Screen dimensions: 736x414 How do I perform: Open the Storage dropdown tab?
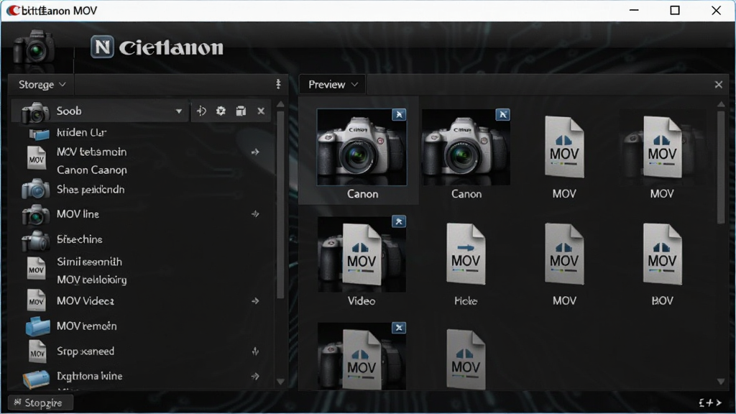pyautogui.click(x=41, y=85)
